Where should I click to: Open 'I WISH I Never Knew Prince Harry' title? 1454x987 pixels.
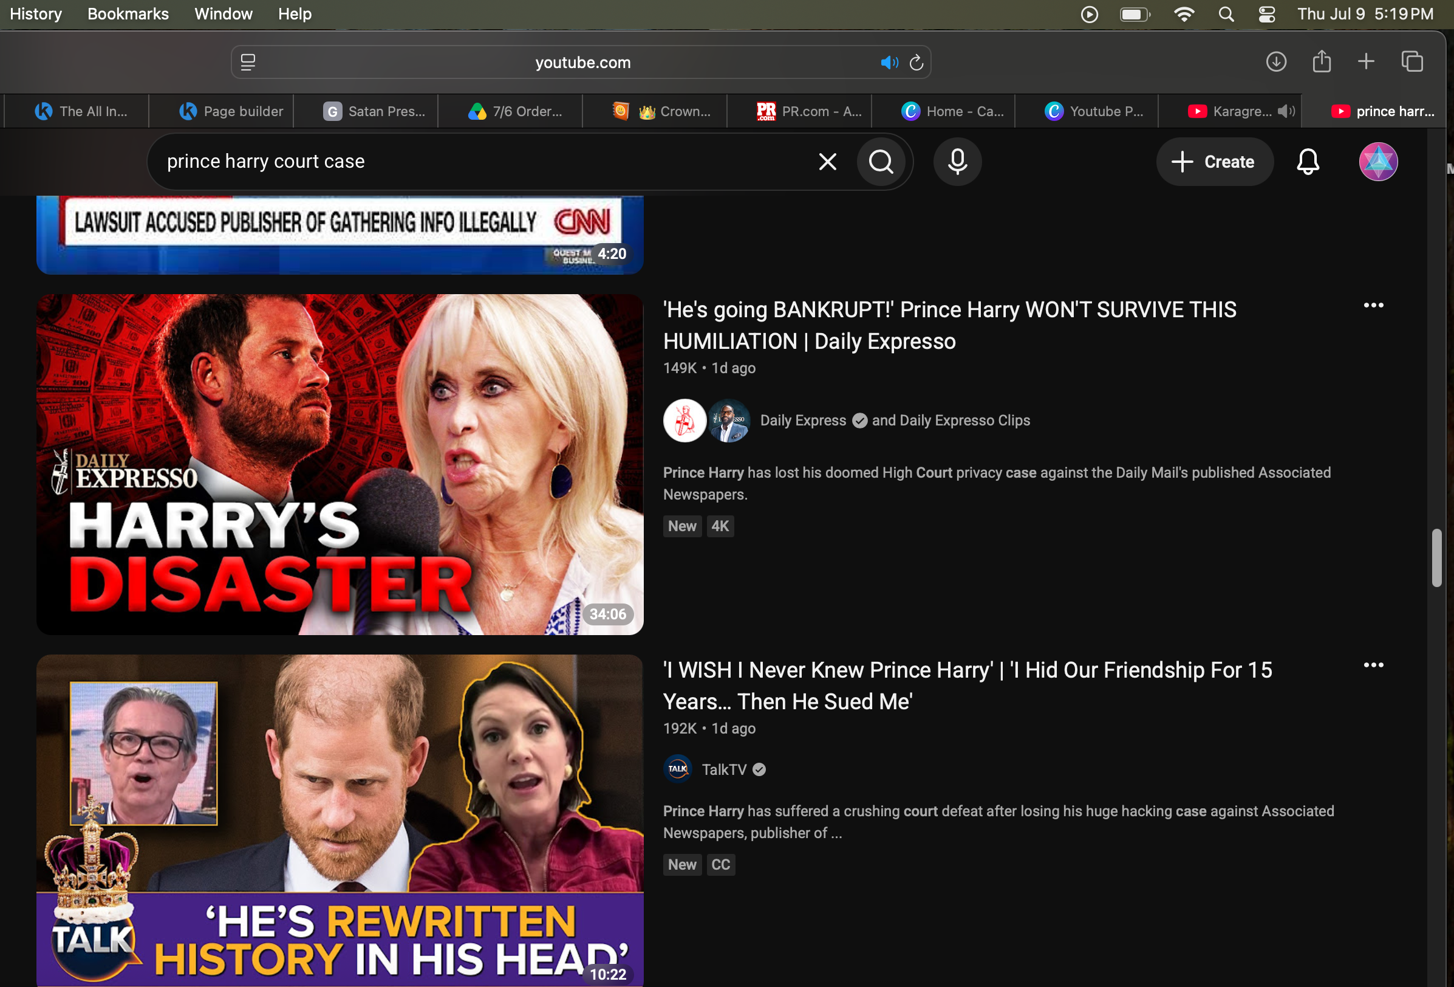click(968, 686)
